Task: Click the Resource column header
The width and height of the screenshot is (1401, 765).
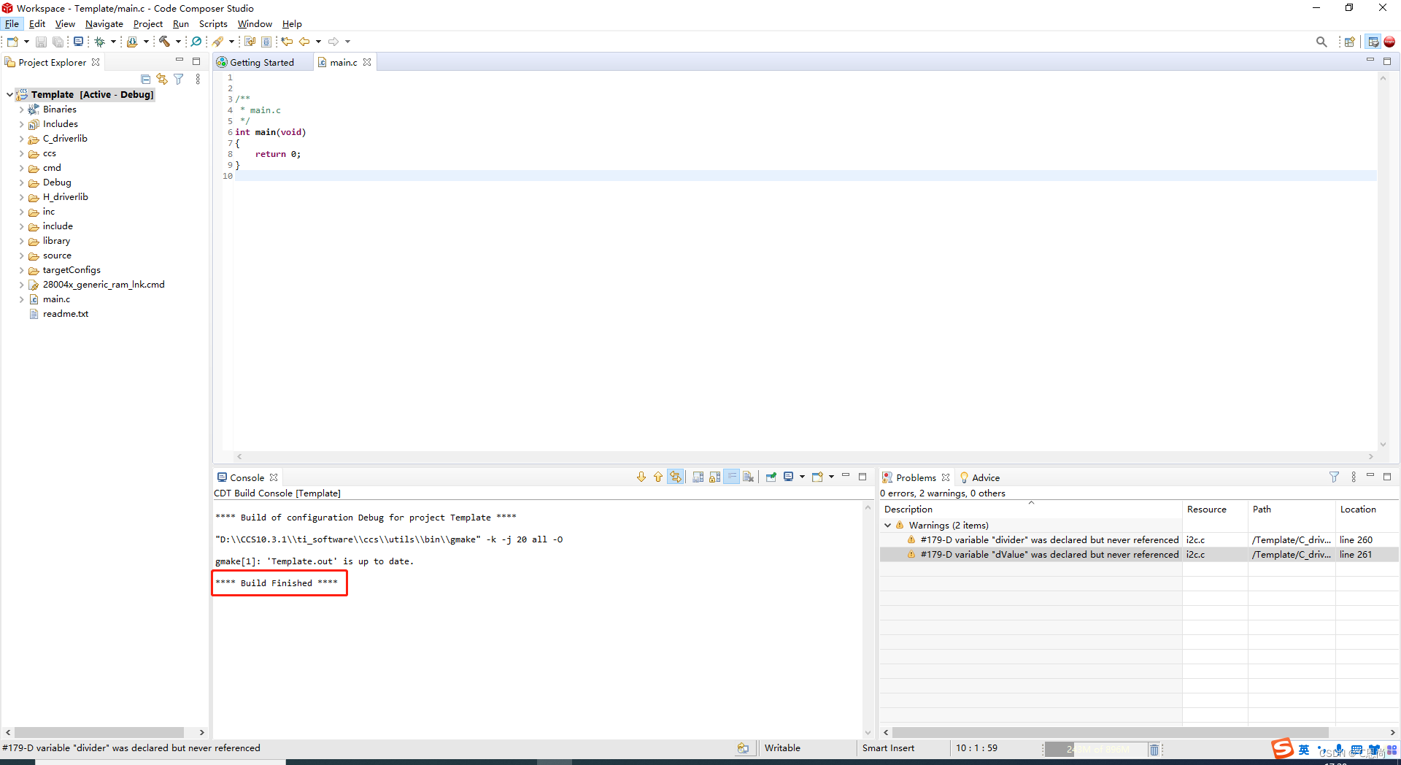Action: [x=1214, y=510]
